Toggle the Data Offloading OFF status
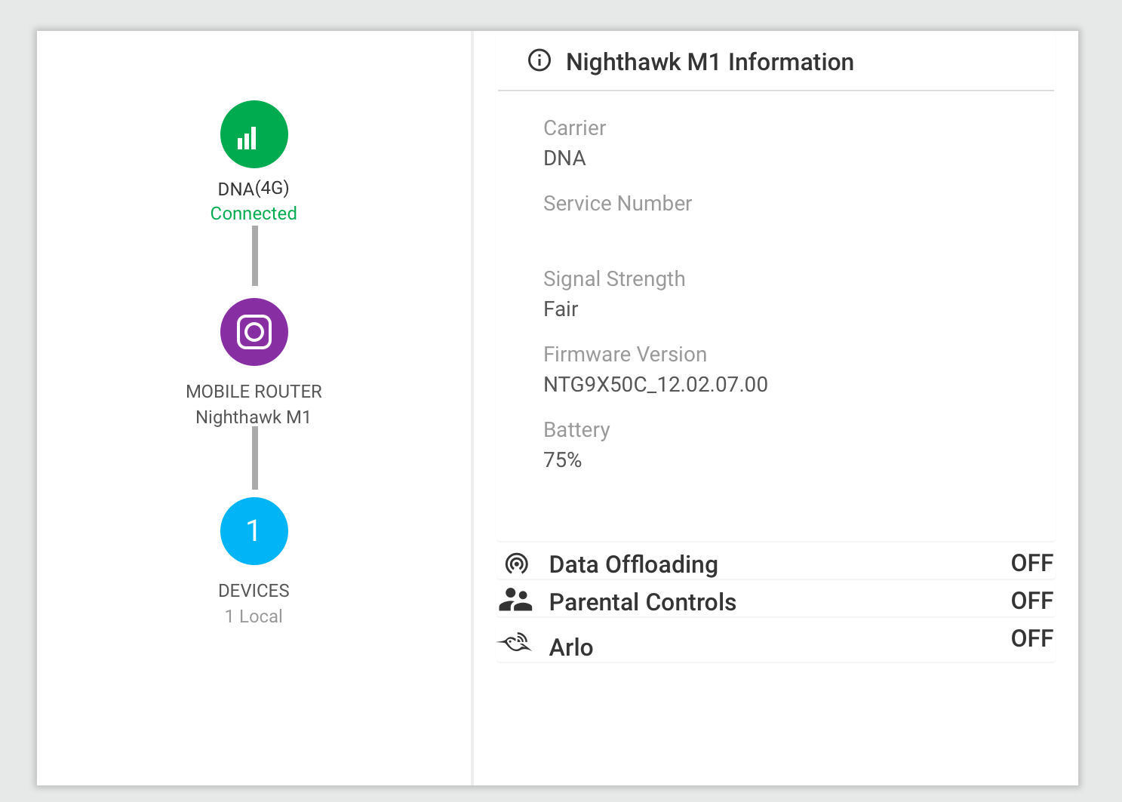The image size is (1122, 802). 1031,563
